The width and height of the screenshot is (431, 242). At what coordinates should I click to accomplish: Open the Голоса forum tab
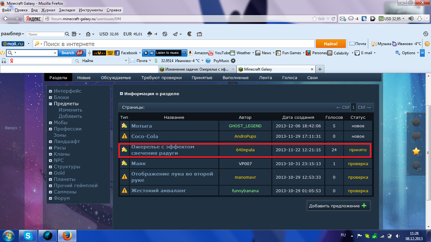tap(290, 78)
